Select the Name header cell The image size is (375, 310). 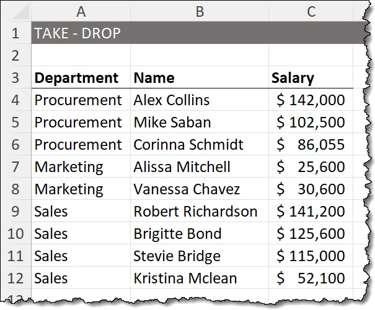click(x=154, y=78)
